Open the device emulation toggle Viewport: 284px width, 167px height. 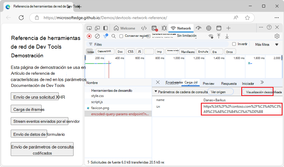click(97, 28)
